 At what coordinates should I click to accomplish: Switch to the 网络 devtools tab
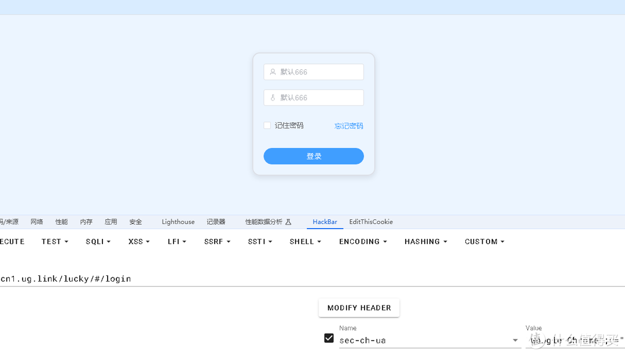point(36,222)
